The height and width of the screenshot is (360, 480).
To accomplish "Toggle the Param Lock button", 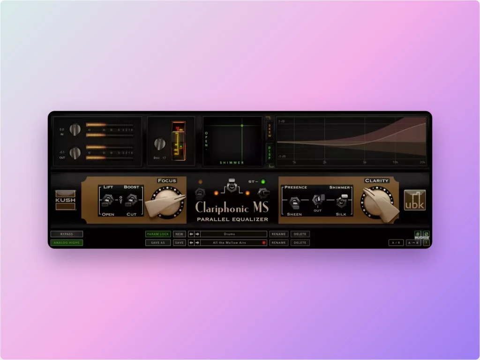I will point(158,234).
